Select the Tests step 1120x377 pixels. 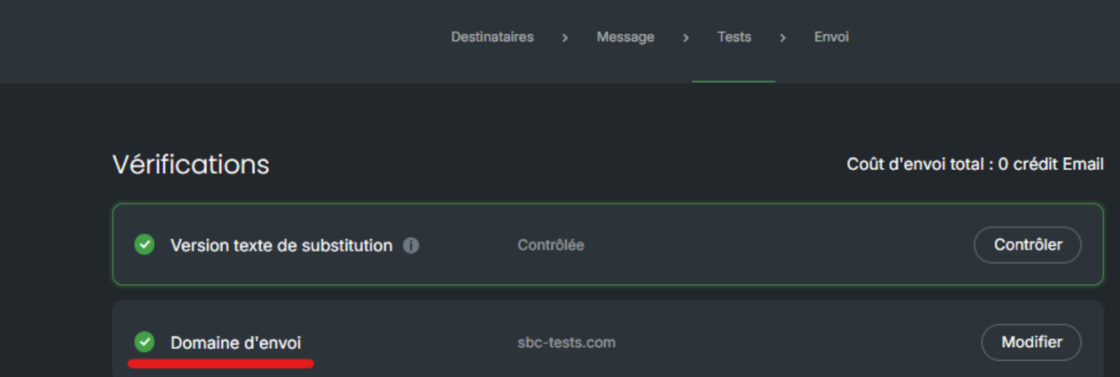coord(734,37)
